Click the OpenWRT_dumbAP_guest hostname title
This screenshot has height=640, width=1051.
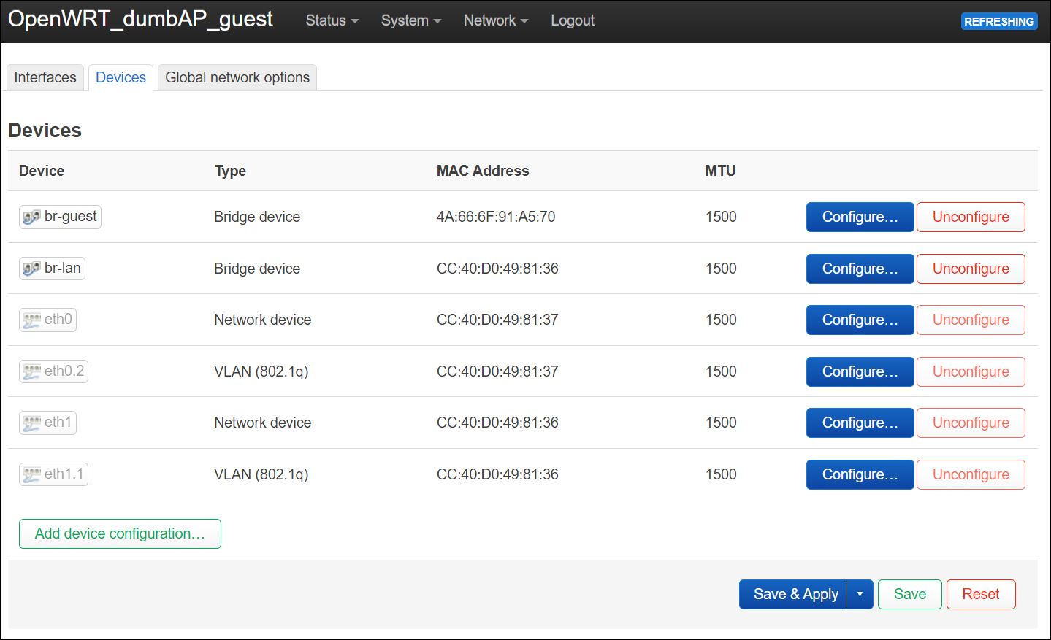(140, 19)
